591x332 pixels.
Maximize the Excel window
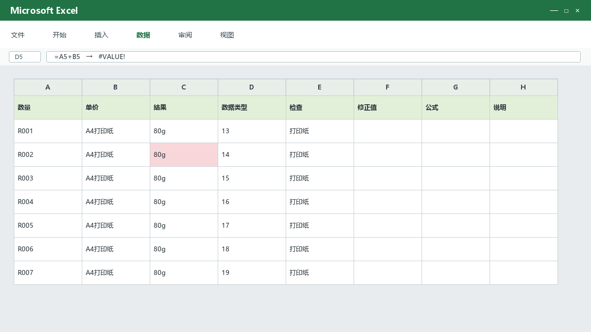click(566, 10)
